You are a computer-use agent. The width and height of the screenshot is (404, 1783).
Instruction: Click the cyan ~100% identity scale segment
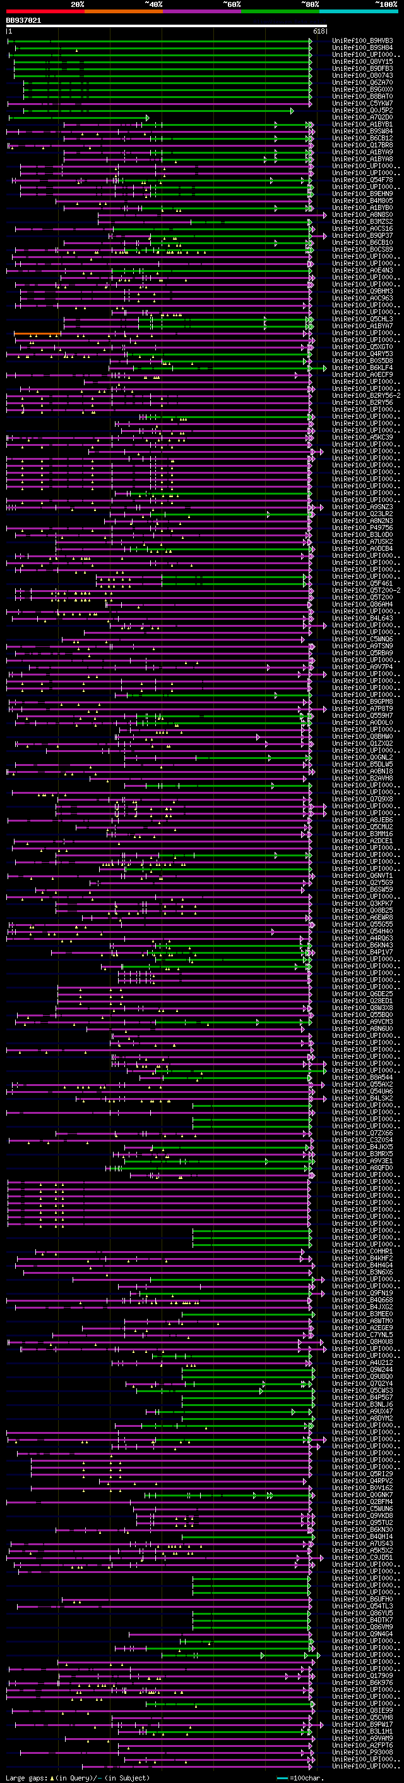359,12
